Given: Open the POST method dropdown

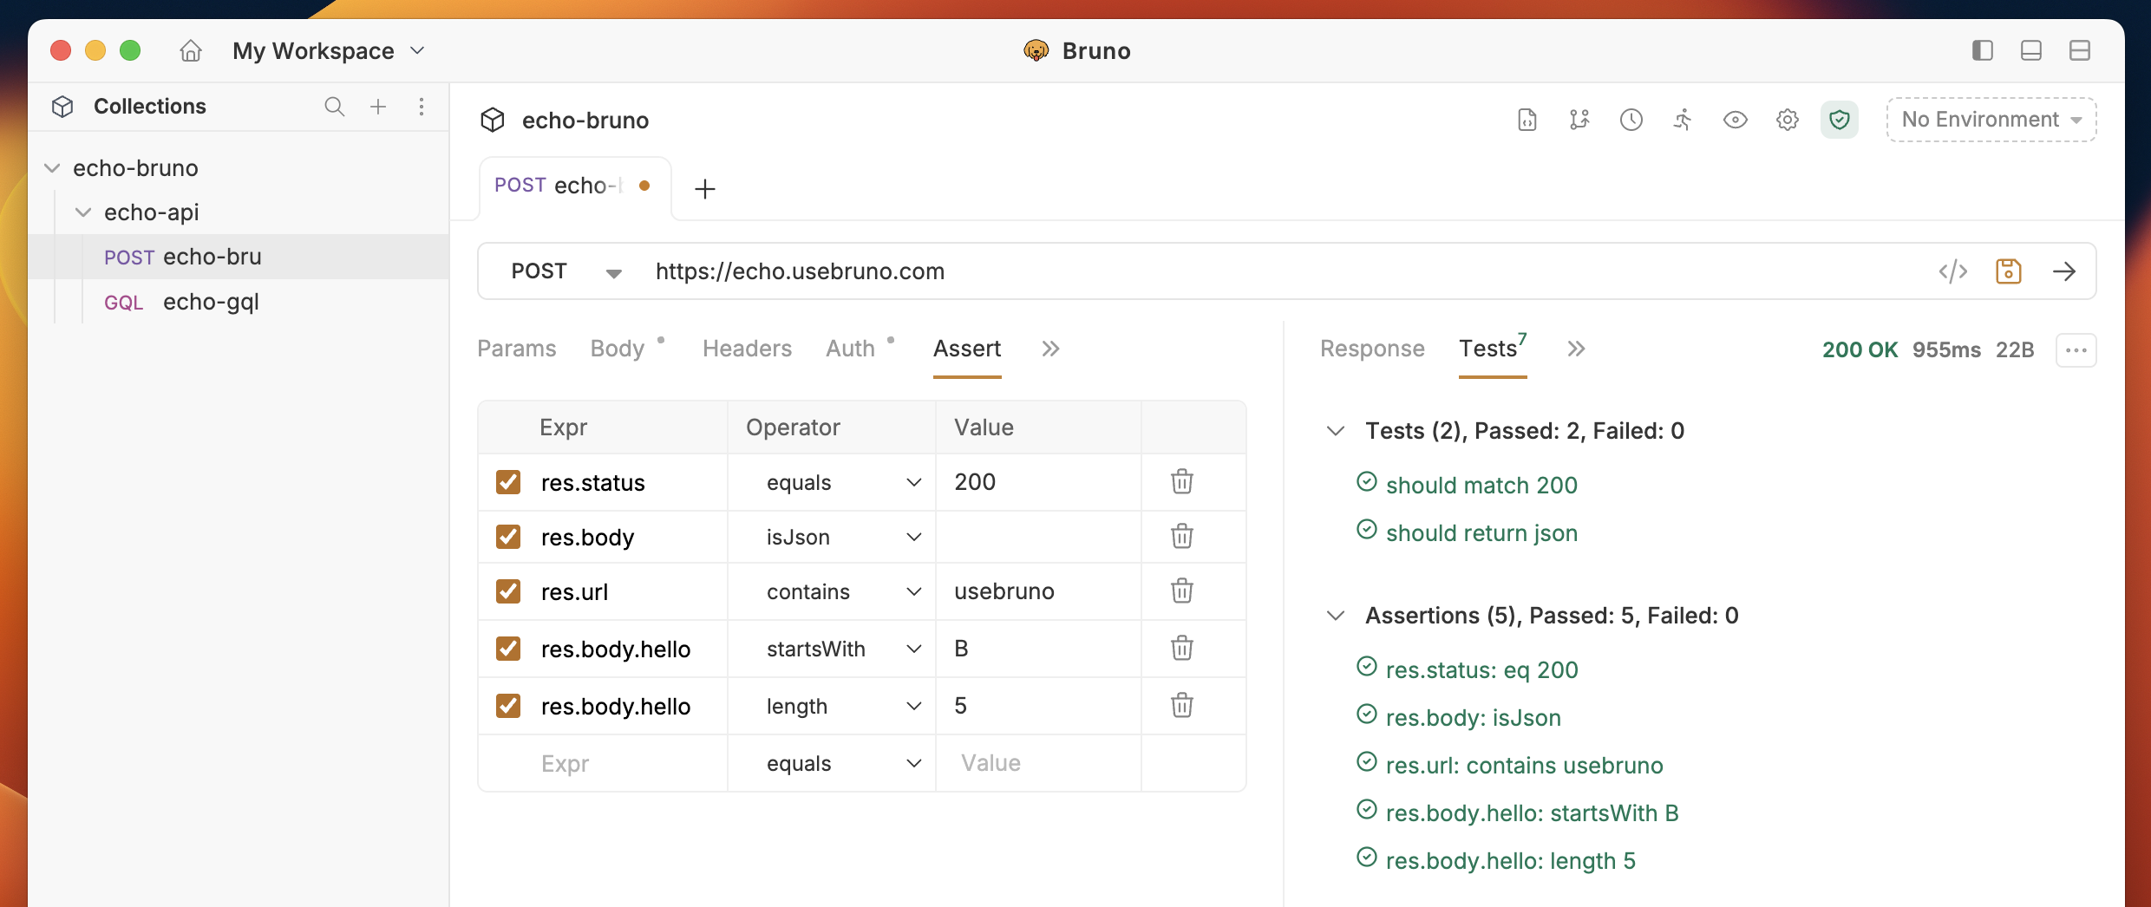Looking at the screenshot, I should click(x=566, y=271).
